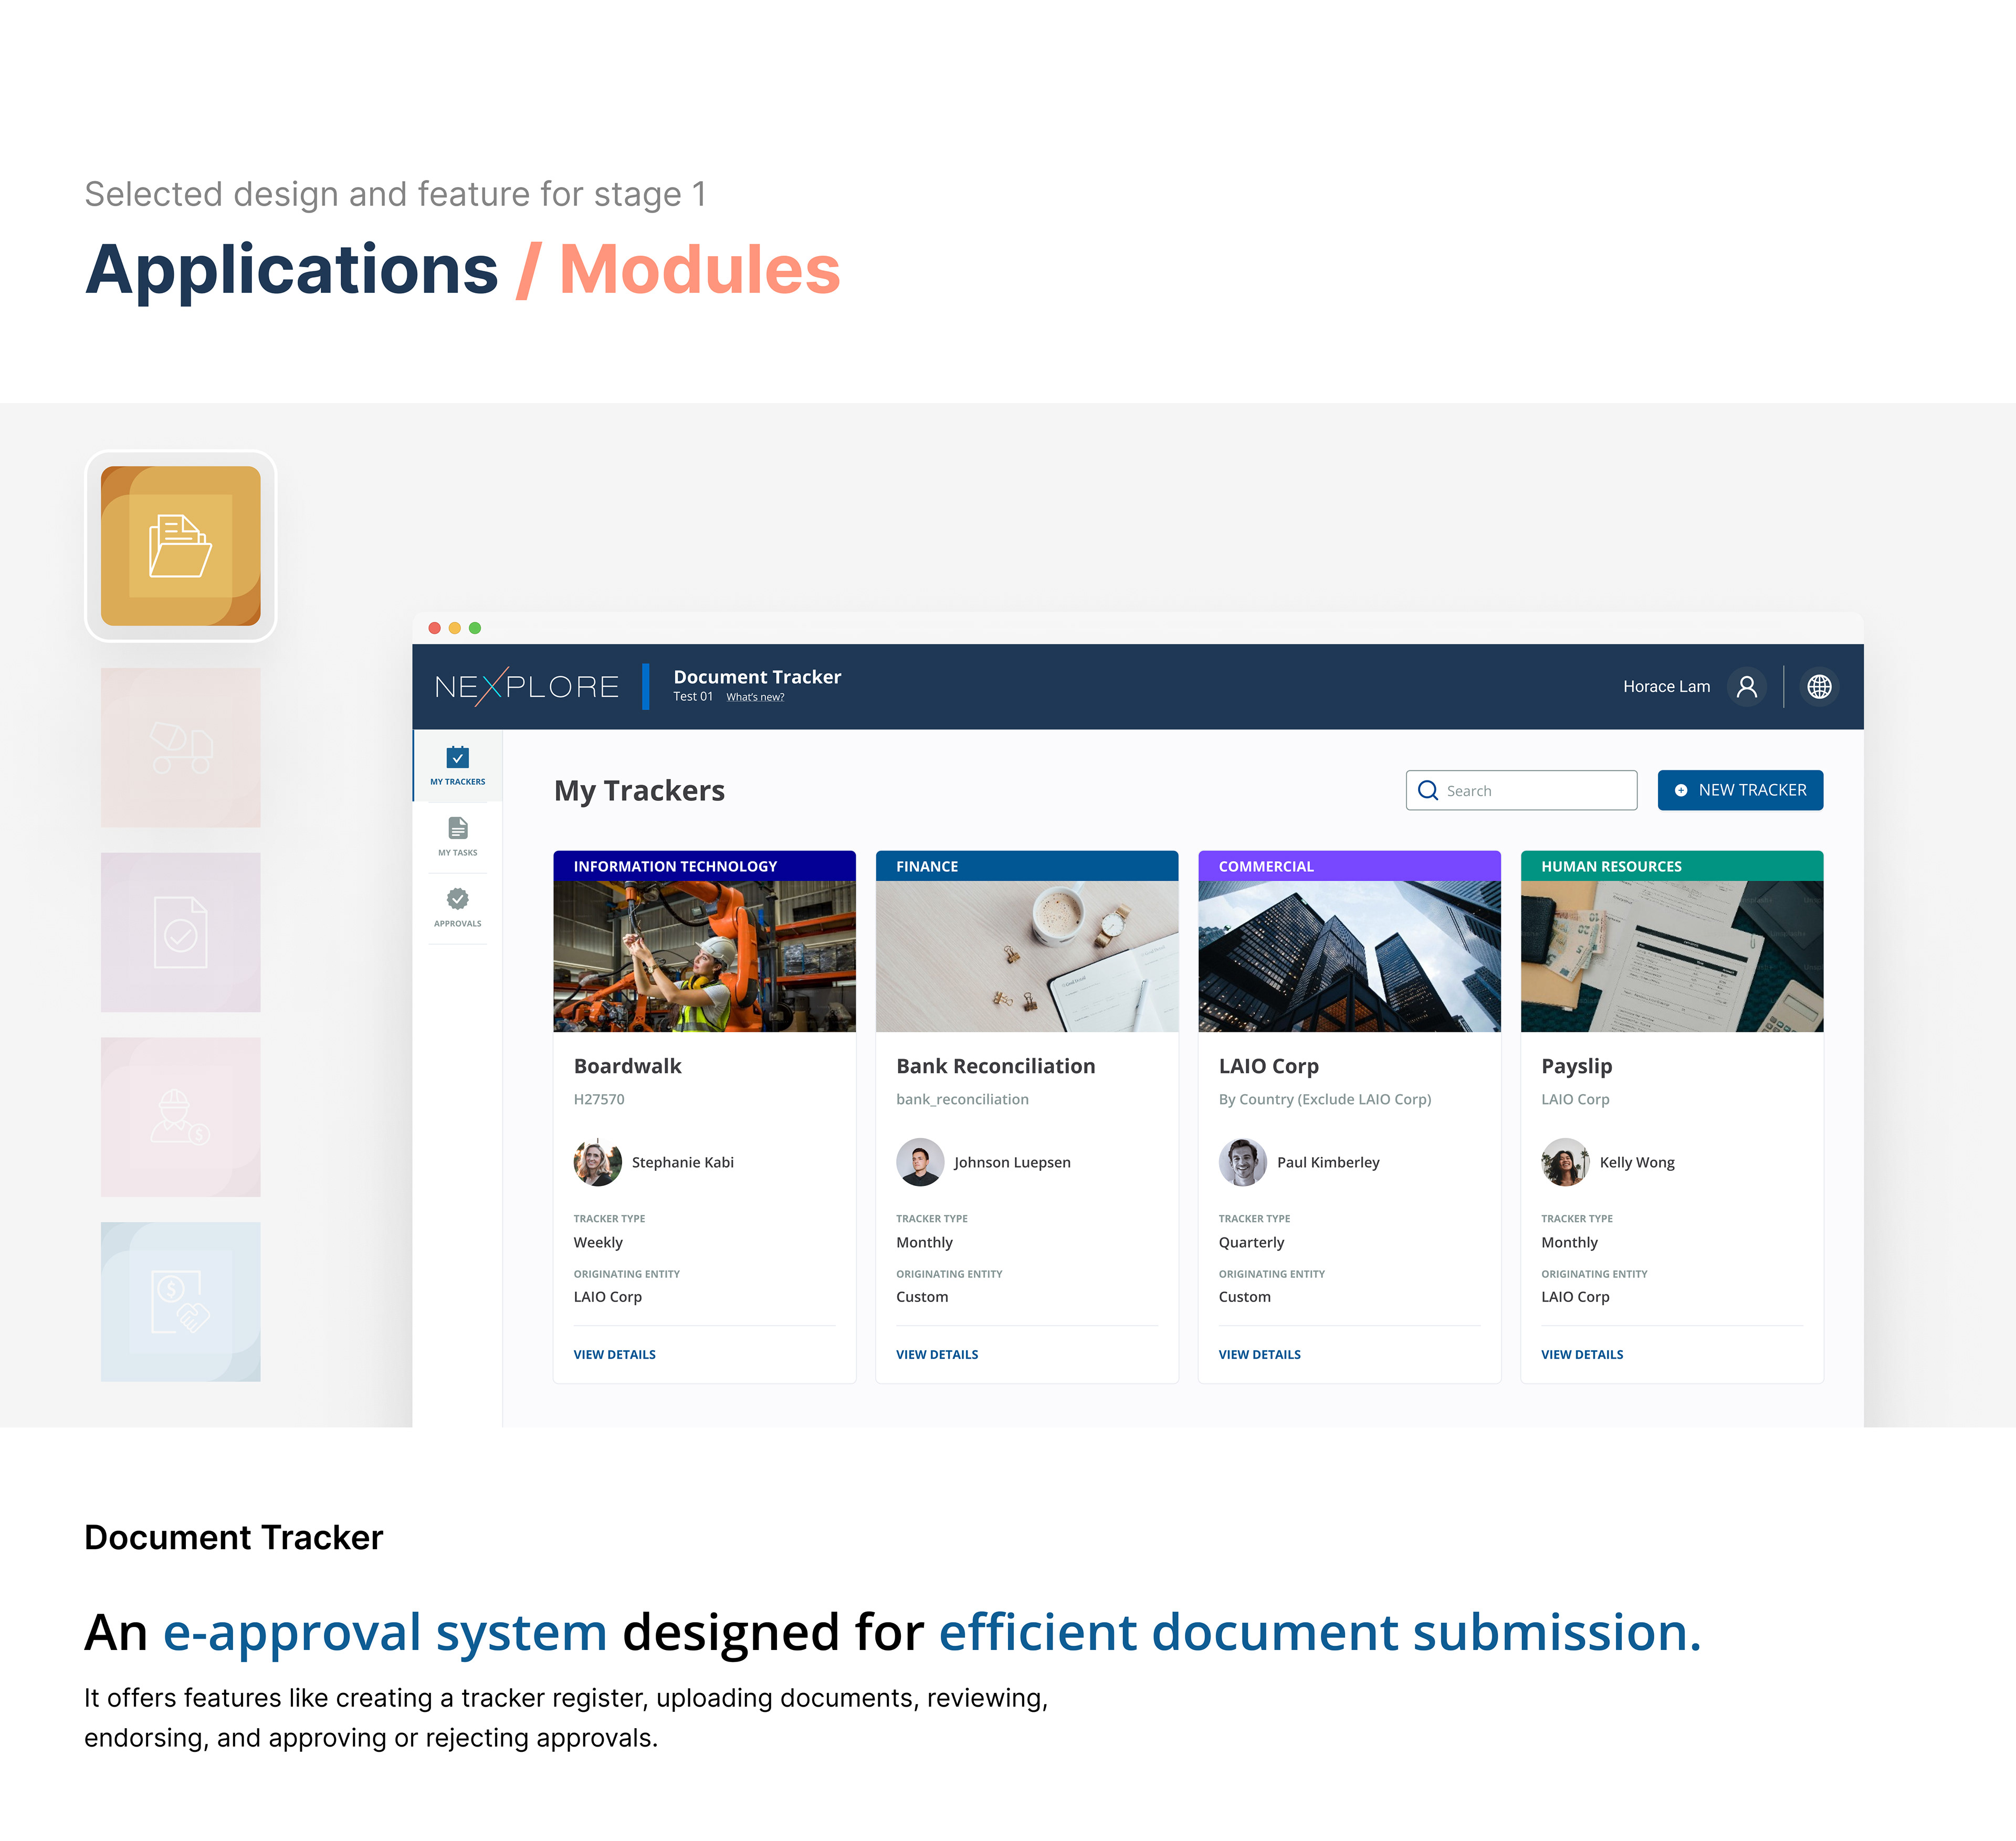Image resolution: width=2016 pixels, height=1841 pixels.
Task: View details of LAIO Corp tracker
Action: click(1259, 1355)
